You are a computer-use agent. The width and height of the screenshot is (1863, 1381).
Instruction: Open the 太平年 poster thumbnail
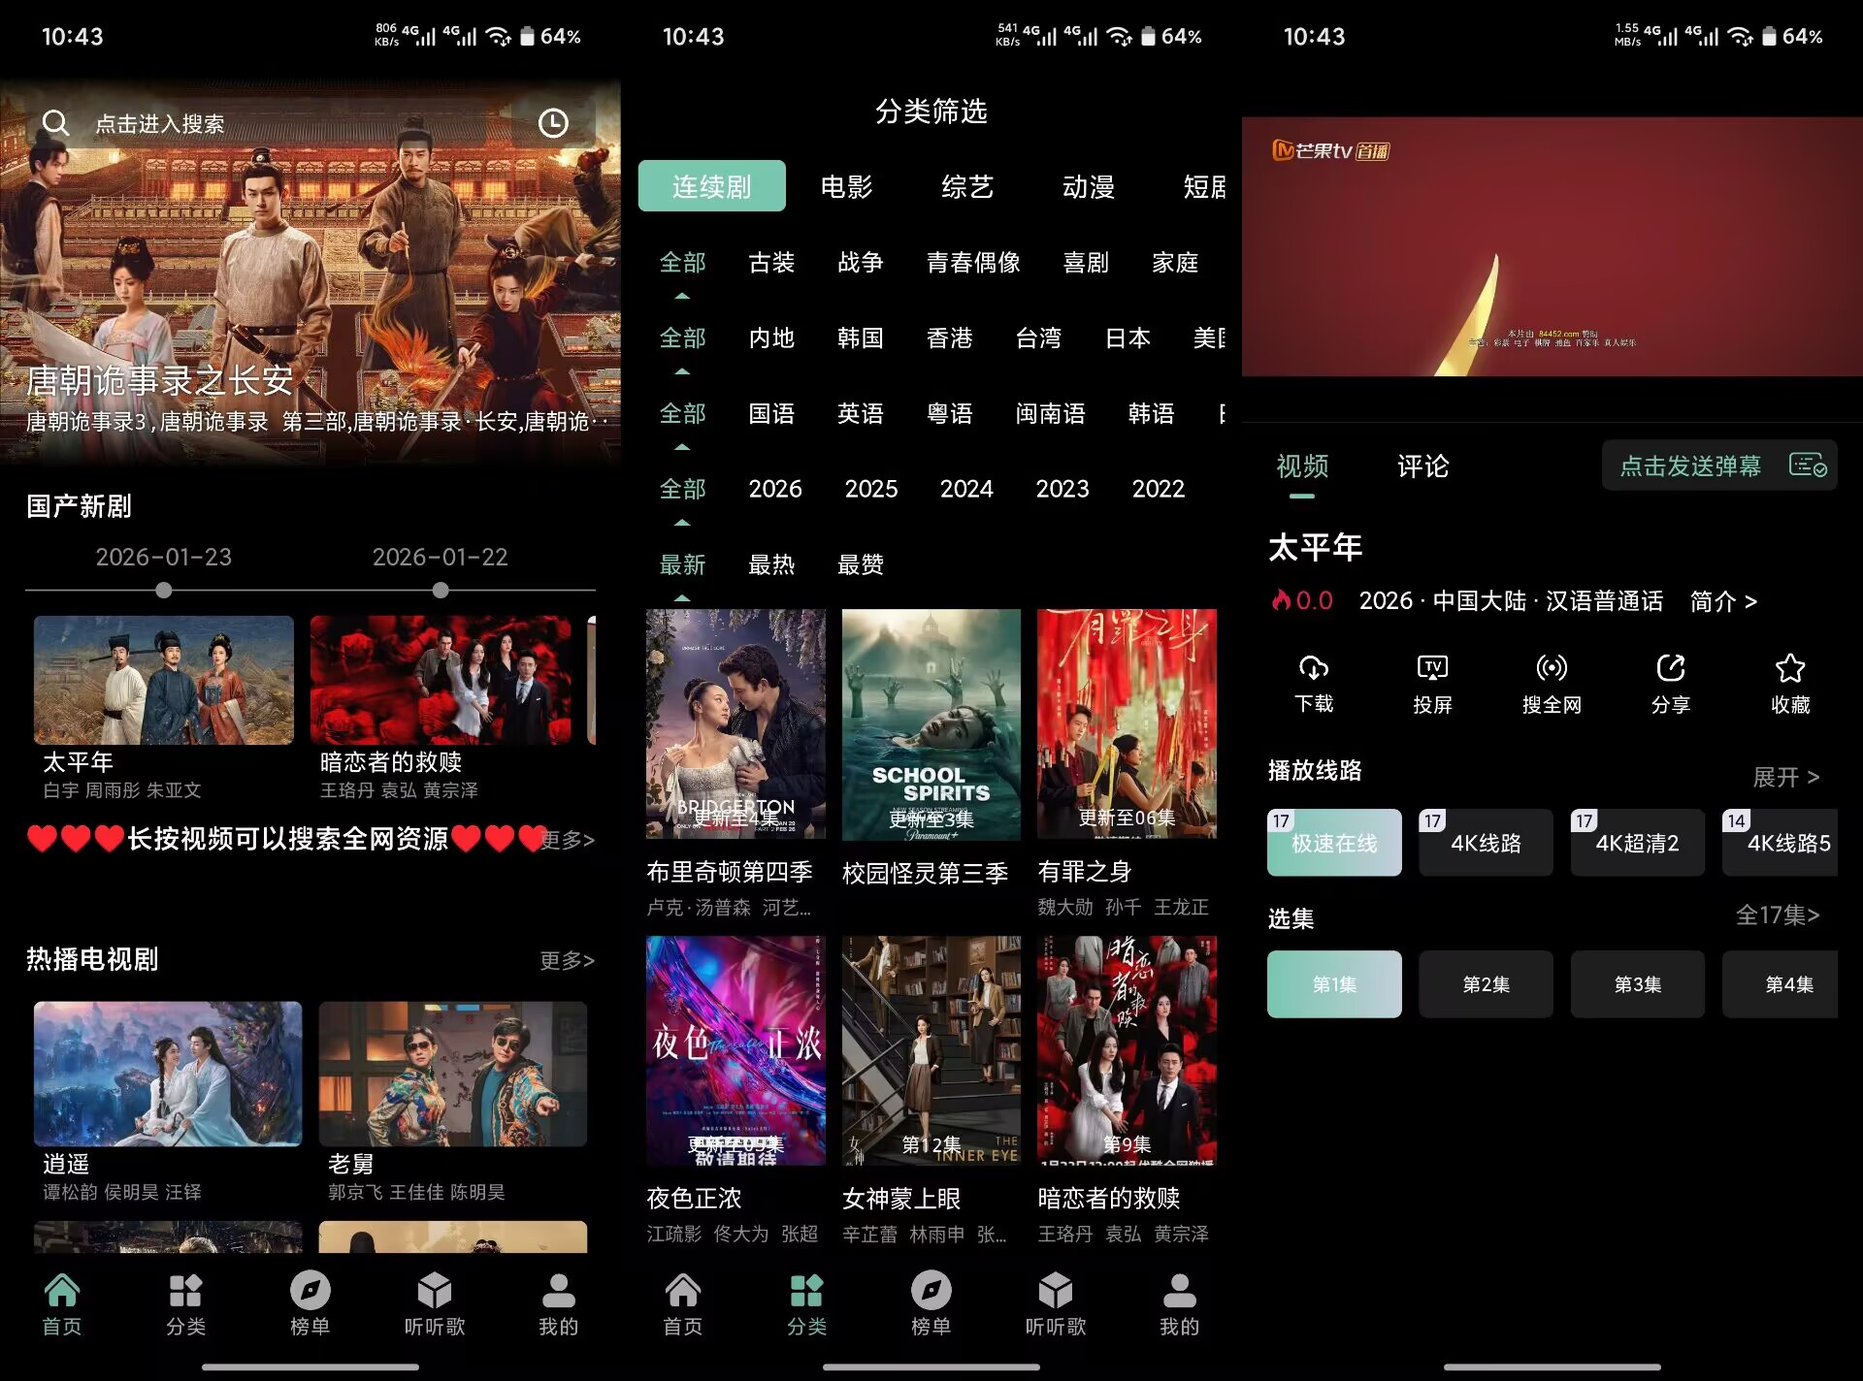point(163,681)
